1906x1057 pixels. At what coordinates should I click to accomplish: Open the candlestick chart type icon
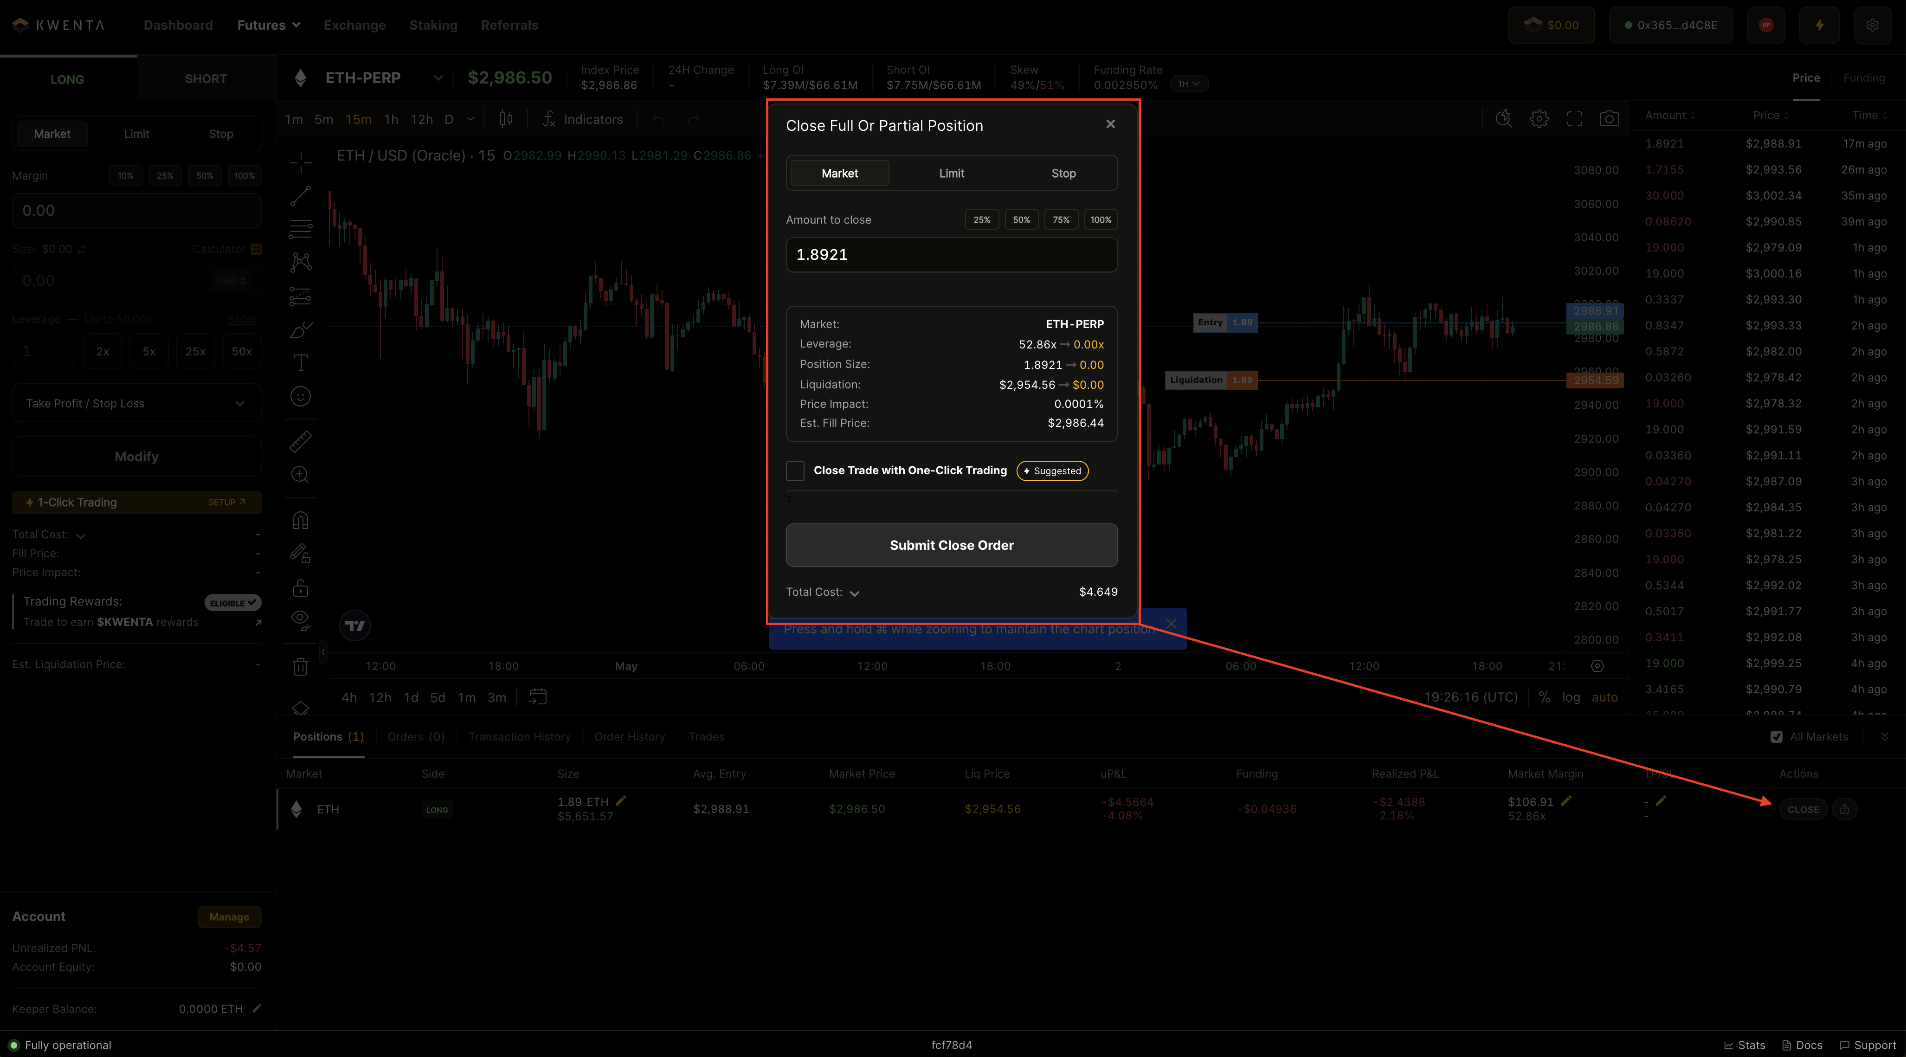pyautogui.click(x=506, y=119)
